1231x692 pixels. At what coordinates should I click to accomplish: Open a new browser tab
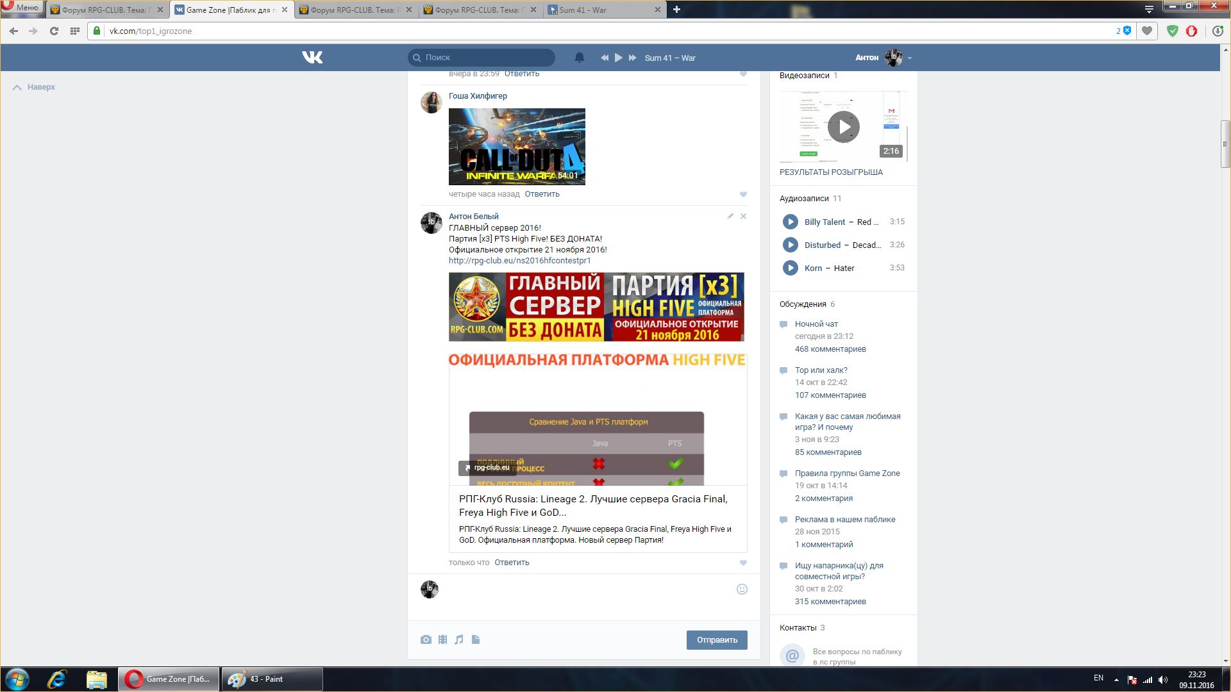click(x=676, y=10)
